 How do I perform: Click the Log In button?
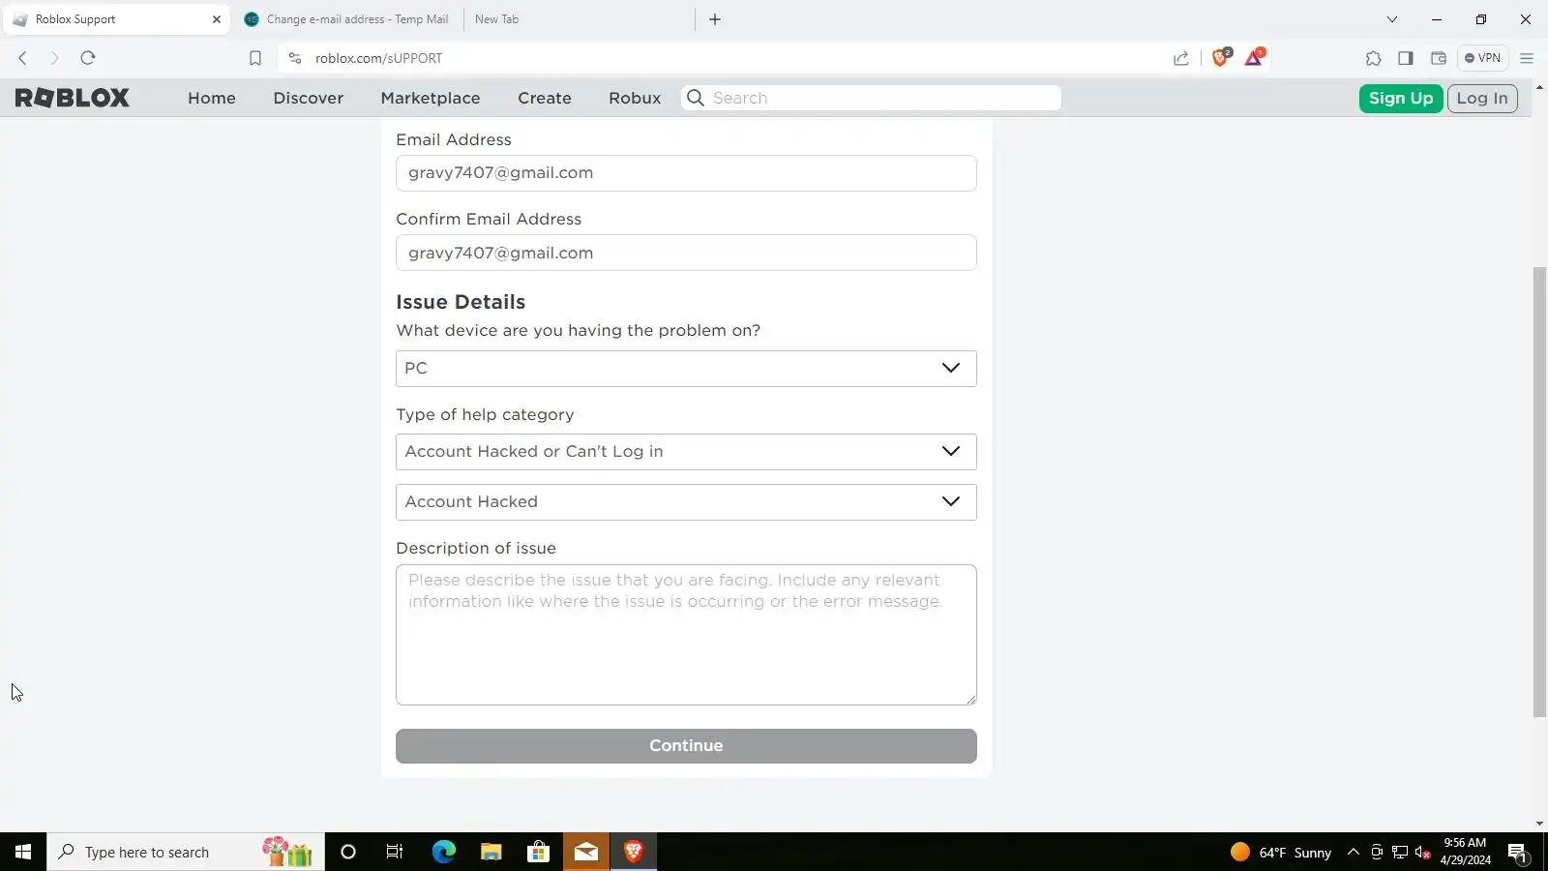[1482, 98]
